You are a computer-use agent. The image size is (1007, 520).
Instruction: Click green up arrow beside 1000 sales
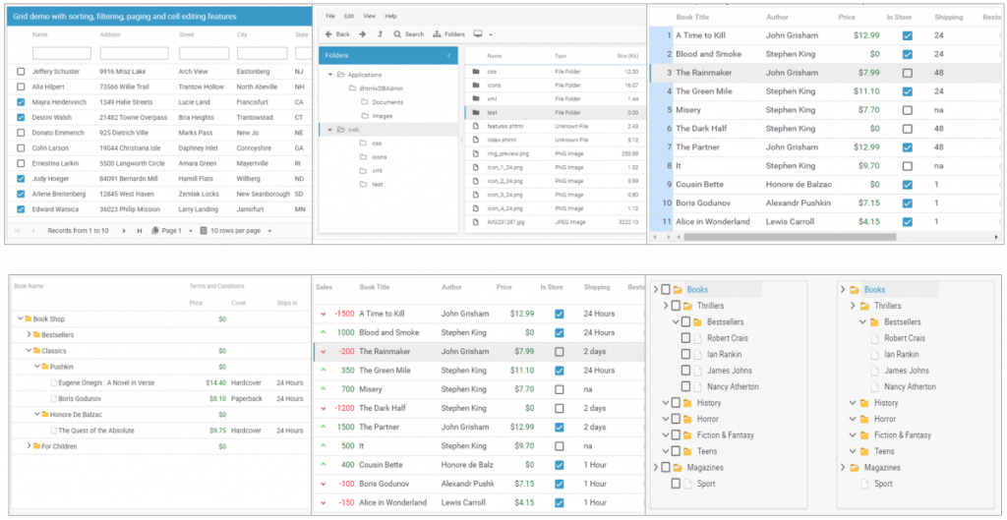click(323, 332)
